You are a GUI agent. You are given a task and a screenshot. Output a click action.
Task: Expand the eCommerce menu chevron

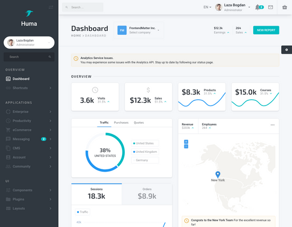50,130
